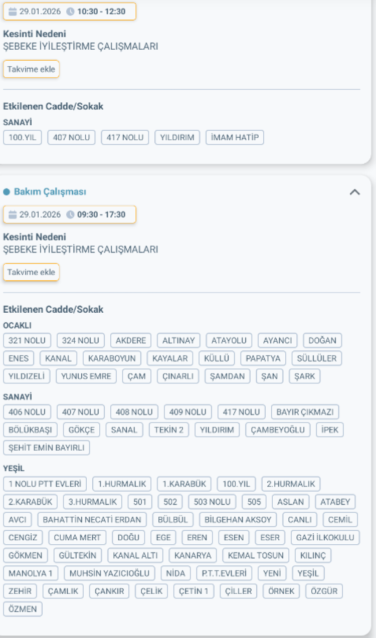Select the ÖZMEN chip at the list end

pyautogui.click(x=23, y=609)
